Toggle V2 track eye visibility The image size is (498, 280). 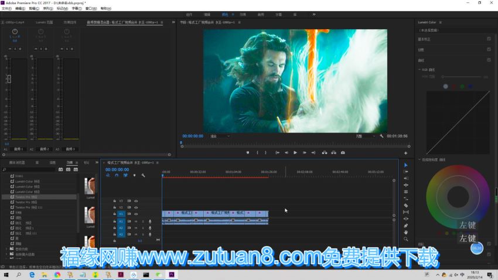[x=136, y=207]
